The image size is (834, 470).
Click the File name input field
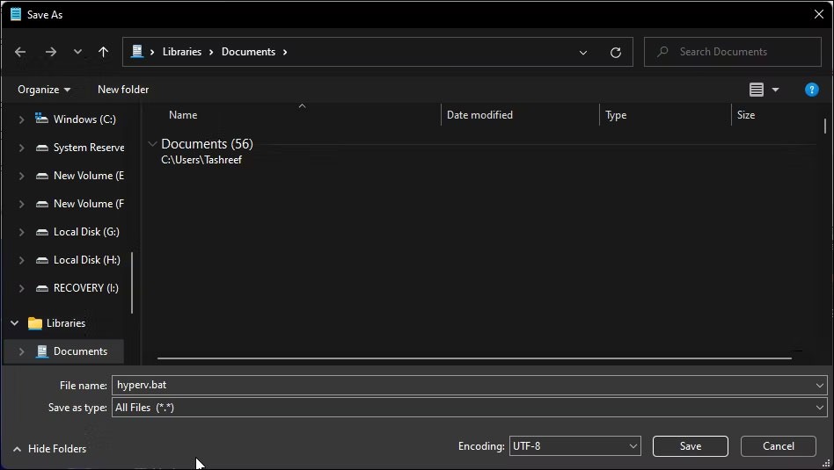click(x=463, y=385)
